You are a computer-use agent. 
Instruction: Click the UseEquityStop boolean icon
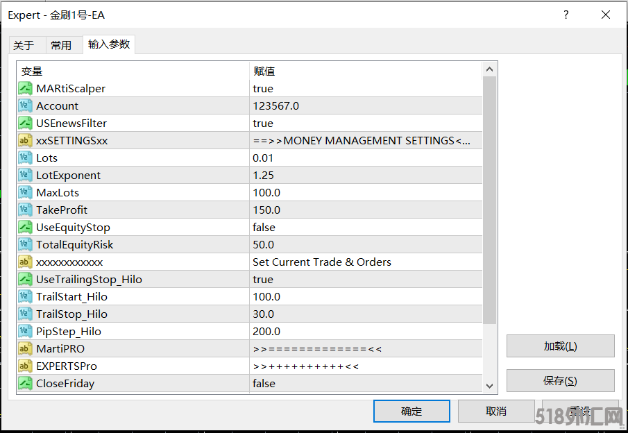pyautogui.click(x=25, y=227)
